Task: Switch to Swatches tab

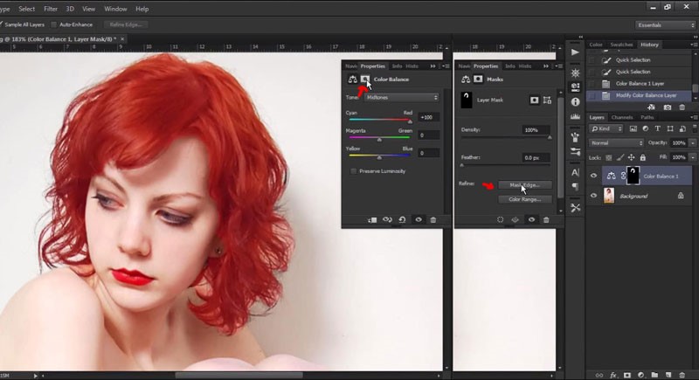Action: pyautogui.click(x=621, y=45)
